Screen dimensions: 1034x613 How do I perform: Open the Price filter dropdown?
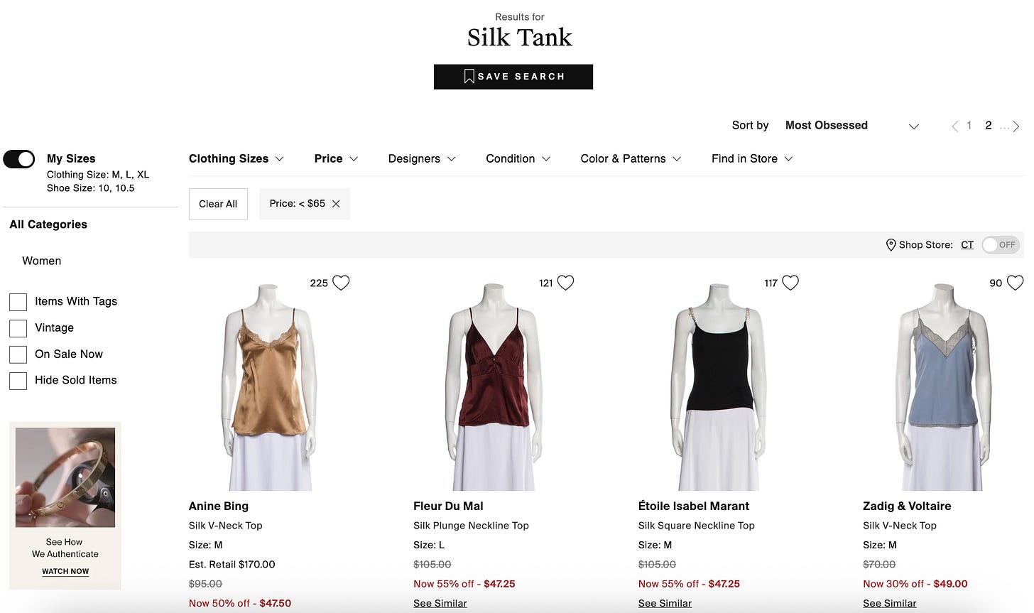(336, 159)
